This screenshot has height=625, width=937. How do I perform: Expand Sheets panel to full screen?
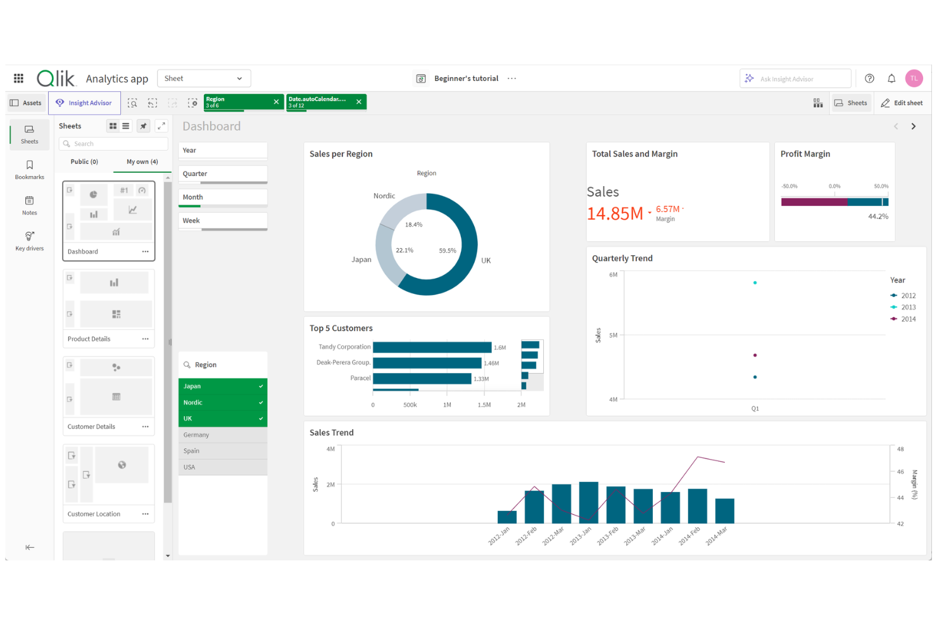pos(161,126)
